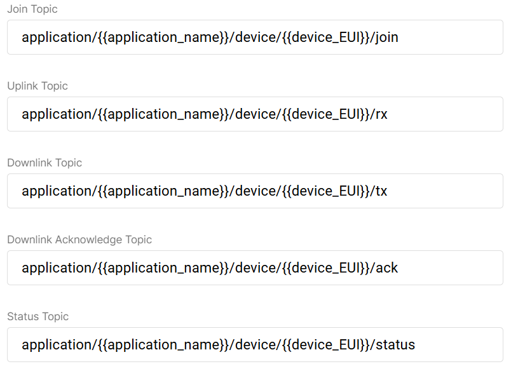Place cursor on "join" in Join Topic
Screen dimensions: 511x371
pos(387,37)
